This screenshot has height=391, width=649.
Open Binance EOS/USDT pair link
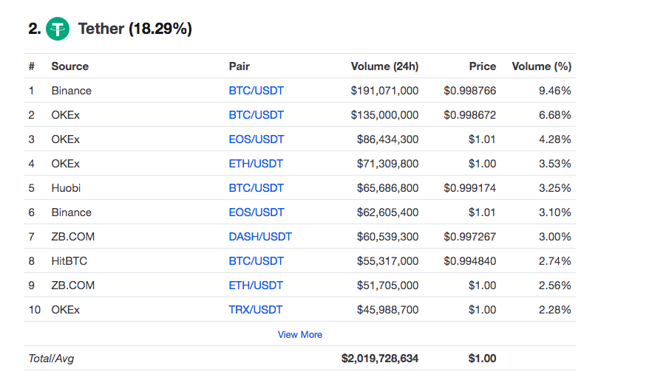(x=256, y=212)
